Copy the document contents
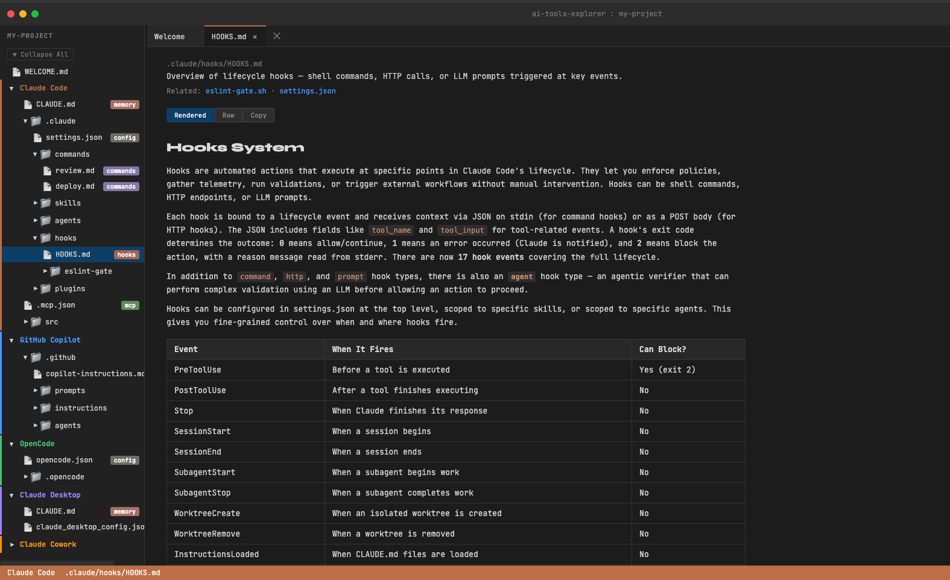Image resolution: width=950 pixels, height=580 pixels. tap(258, 115)
